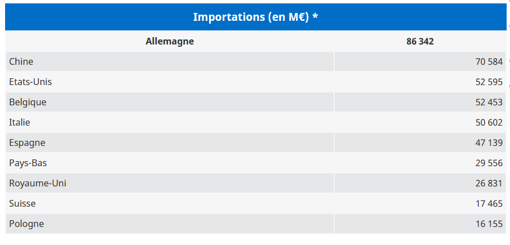
Task: Click the 52 453 import value
Action: click(489, 102)
